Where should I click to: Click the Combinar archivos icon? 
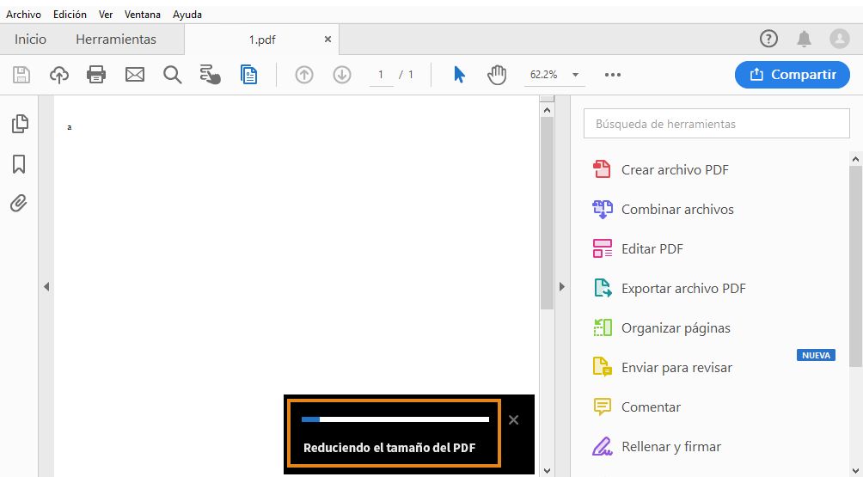coord(602,209)
